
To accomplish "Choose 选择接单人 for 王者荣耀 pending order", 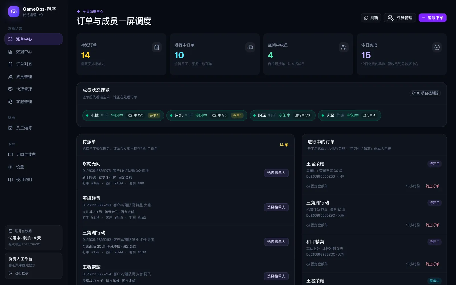I will point(276,276).
